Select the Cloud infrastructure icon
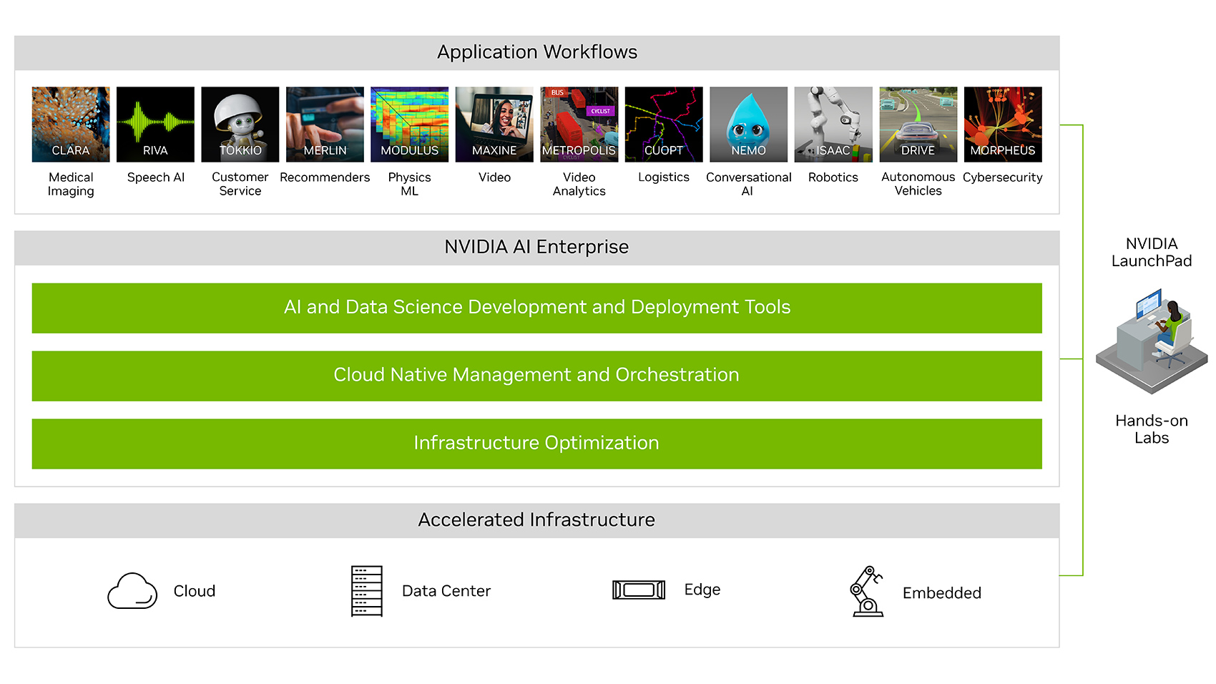This screenshot has width=1216, height=684. click(132, 591)
